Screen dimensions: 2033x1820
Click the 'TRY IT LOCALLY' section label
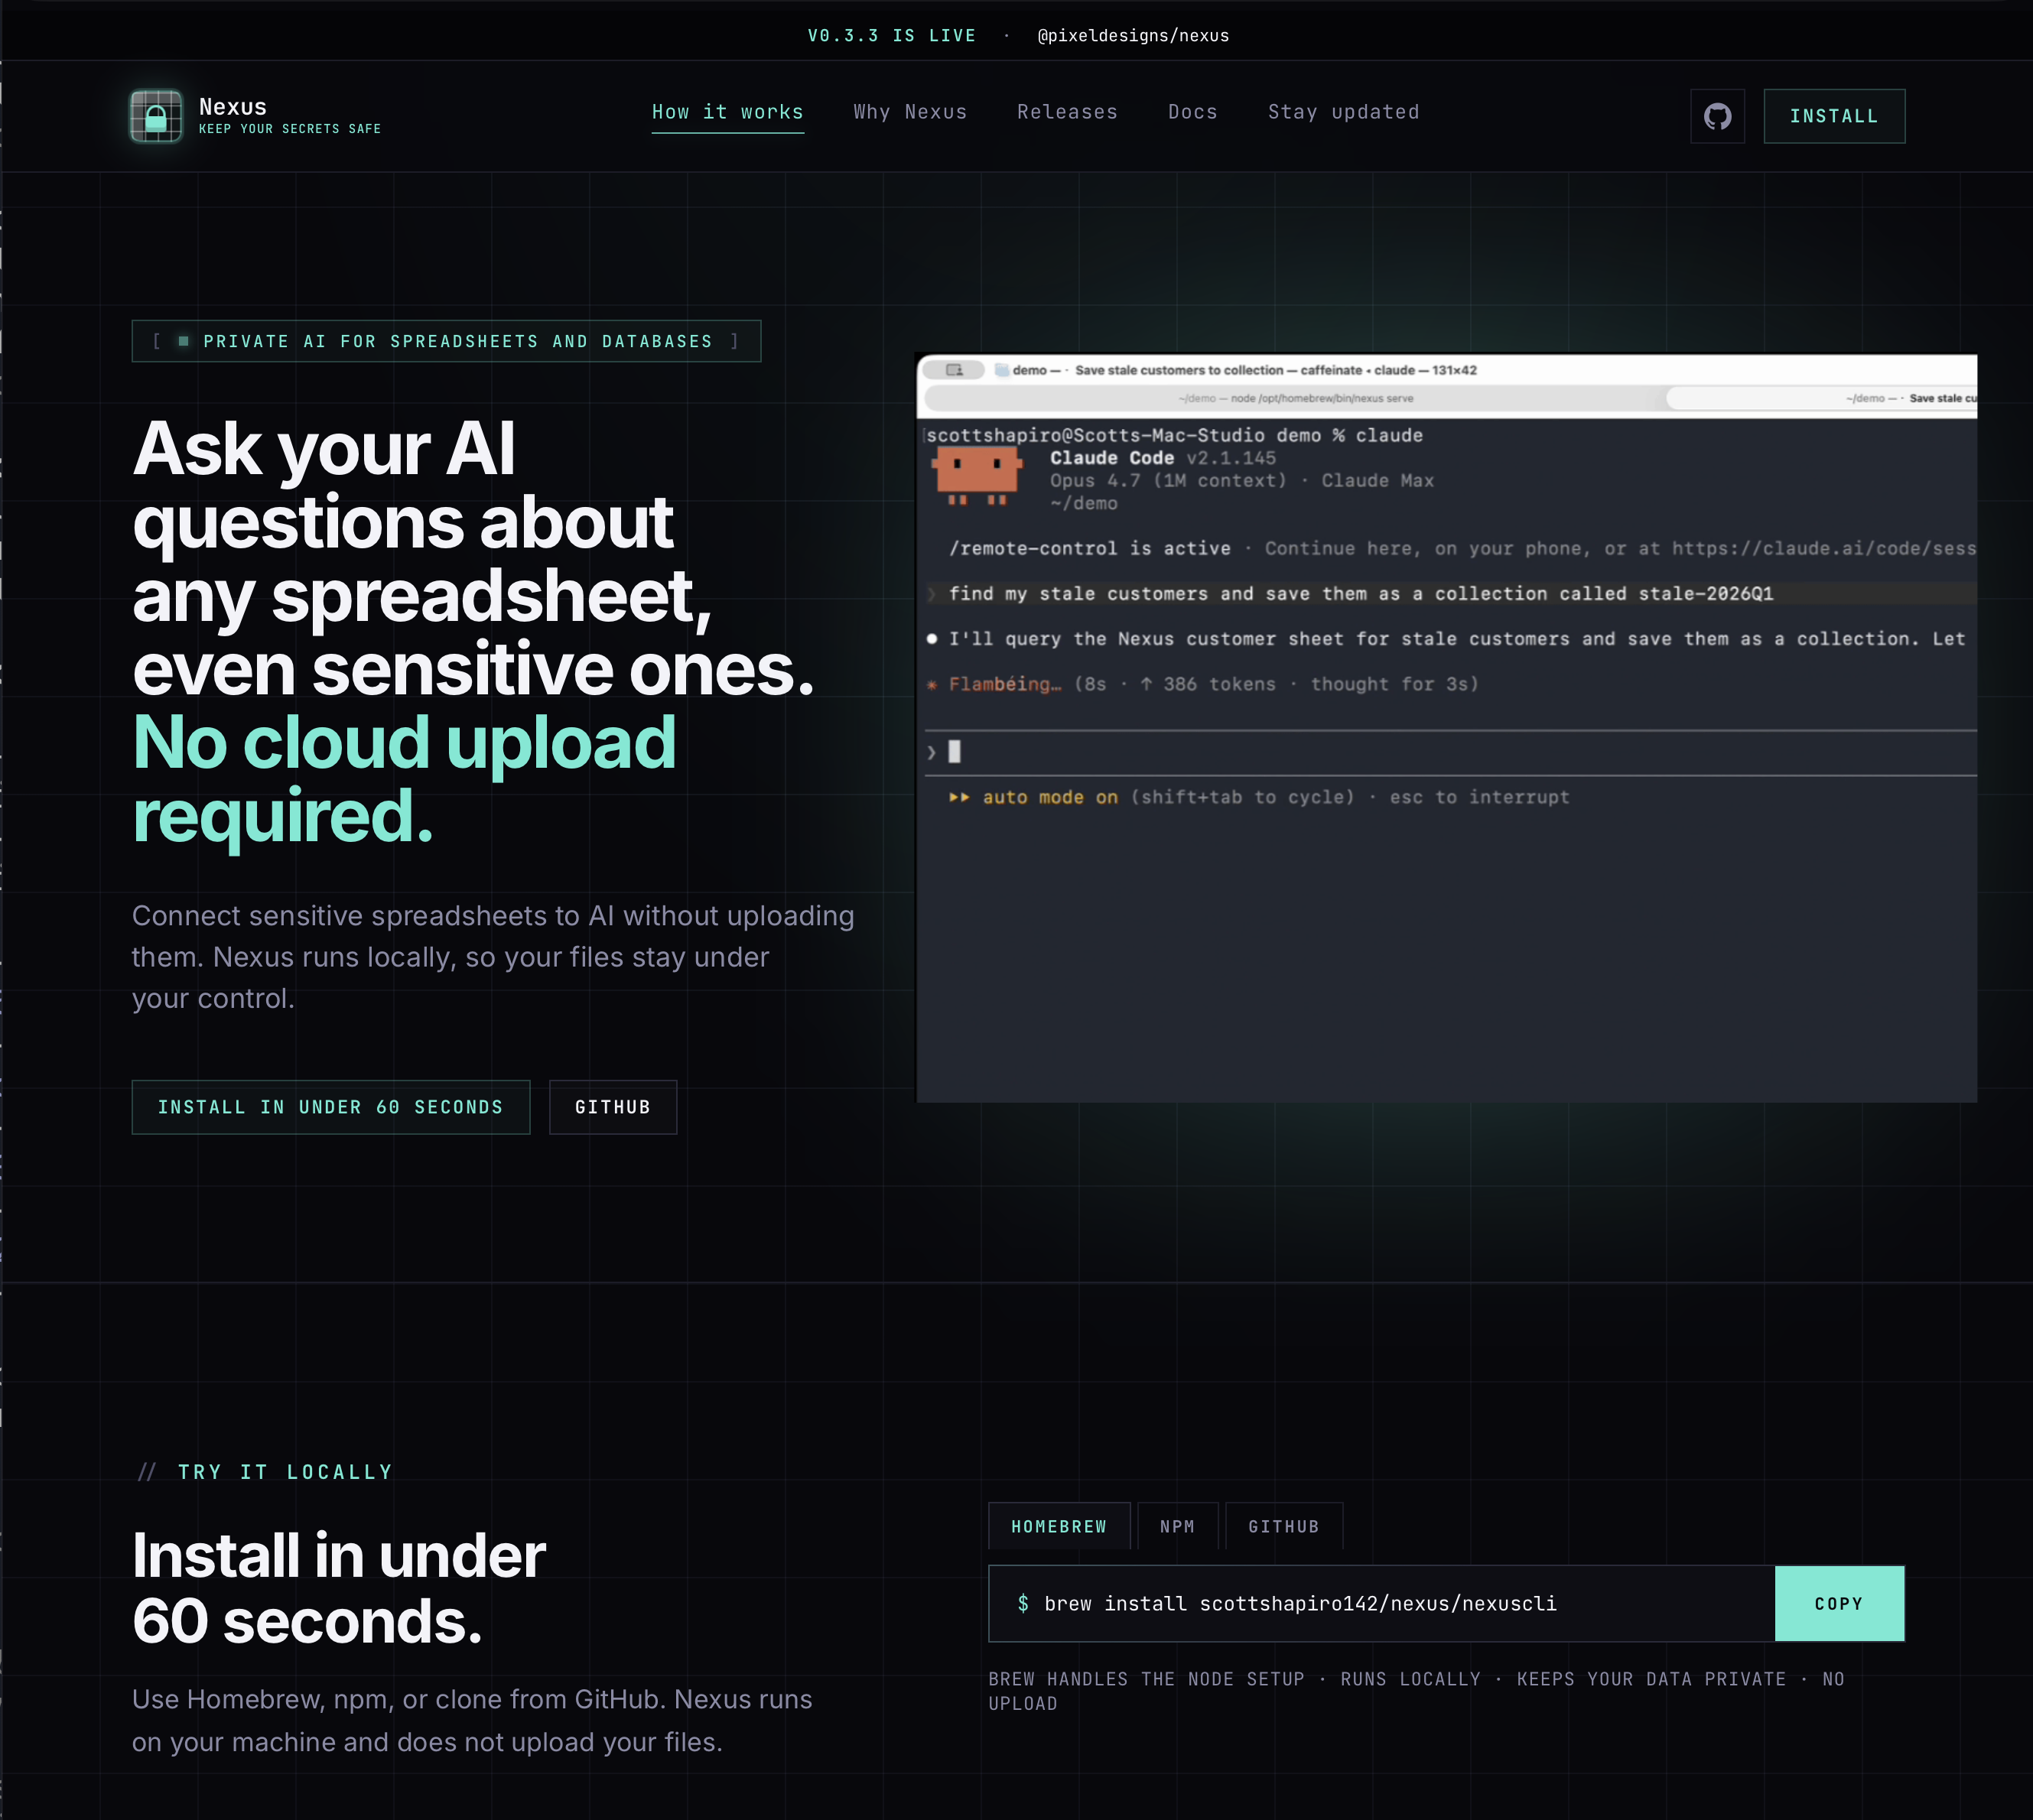[285, 1472]
